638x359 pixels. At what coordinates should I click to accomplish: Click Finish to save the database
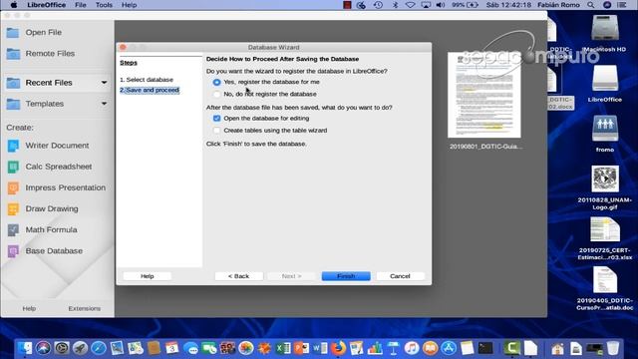[346, 276]
